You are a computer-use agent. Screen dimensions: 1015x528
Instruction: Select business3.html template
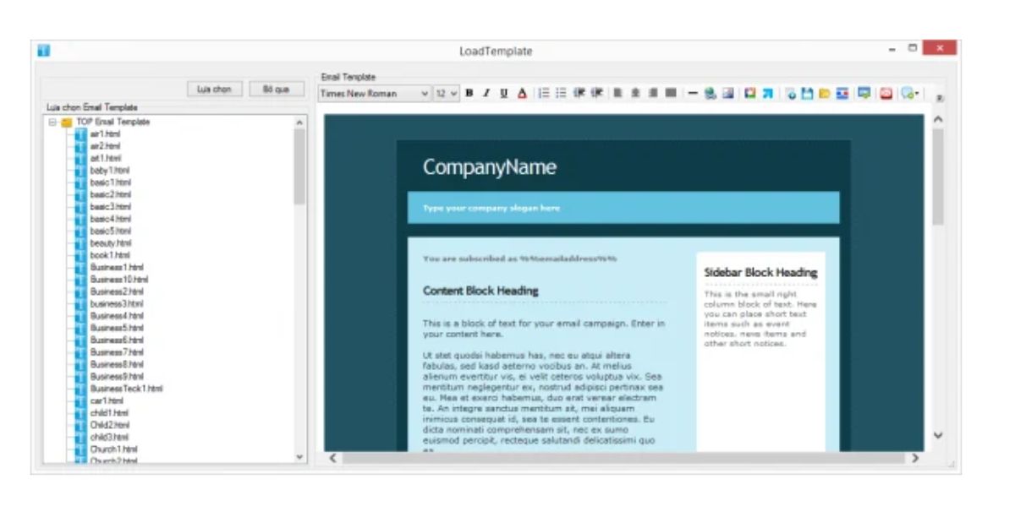[116, 303]
